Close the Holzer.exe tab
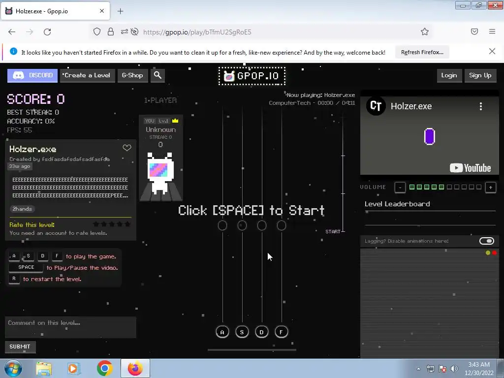The width and height of the screenshot is (504, 378). coord(102,11)
